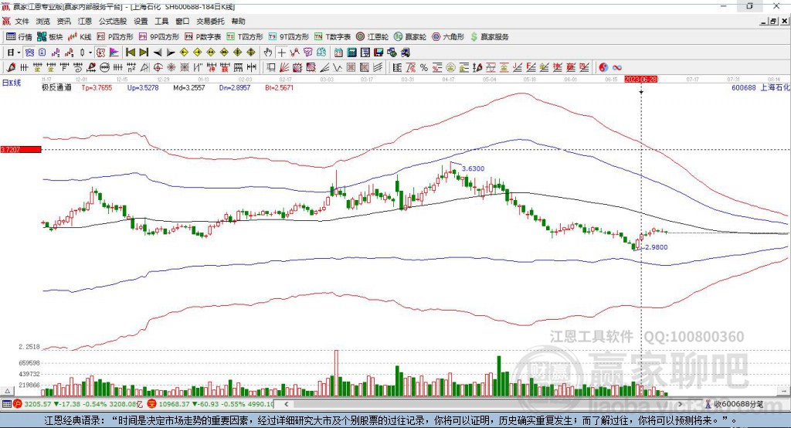
Task: Click the status bar grid icon
Action: tap(6, 404)
